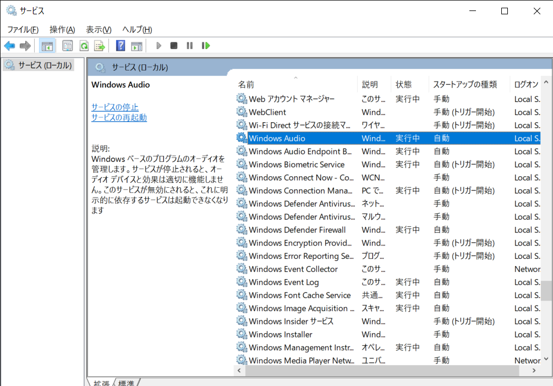The height and width of the screenshot is (386, 553).
Task: Select Wi-Fi Direct サービスの接続マ... row
Action: (x=388, y=125)
